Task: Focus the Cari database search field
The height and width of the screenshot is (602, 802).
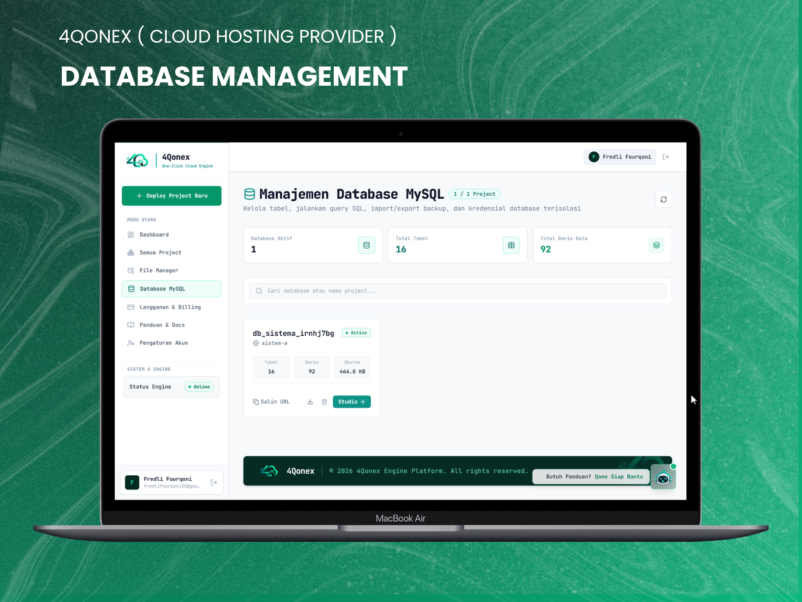Action: (457, 291)
